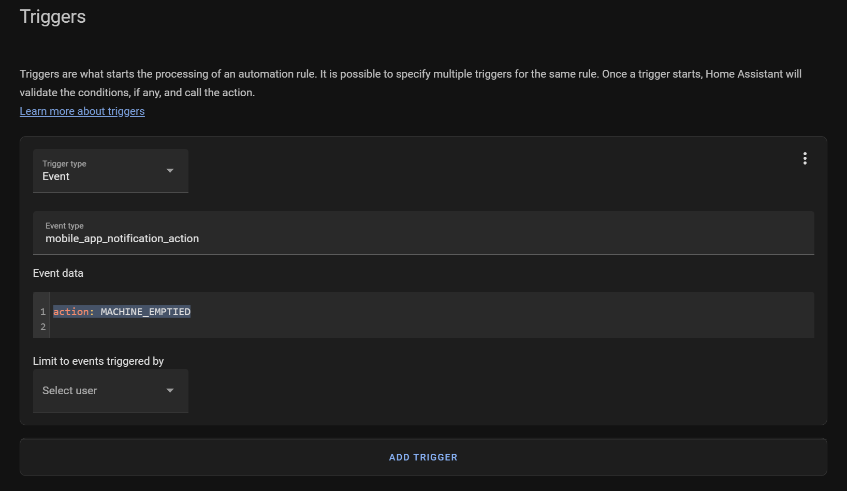Place cursor on empty line 2 of the editor
The image size is (847, 491).
click(432, 327)
